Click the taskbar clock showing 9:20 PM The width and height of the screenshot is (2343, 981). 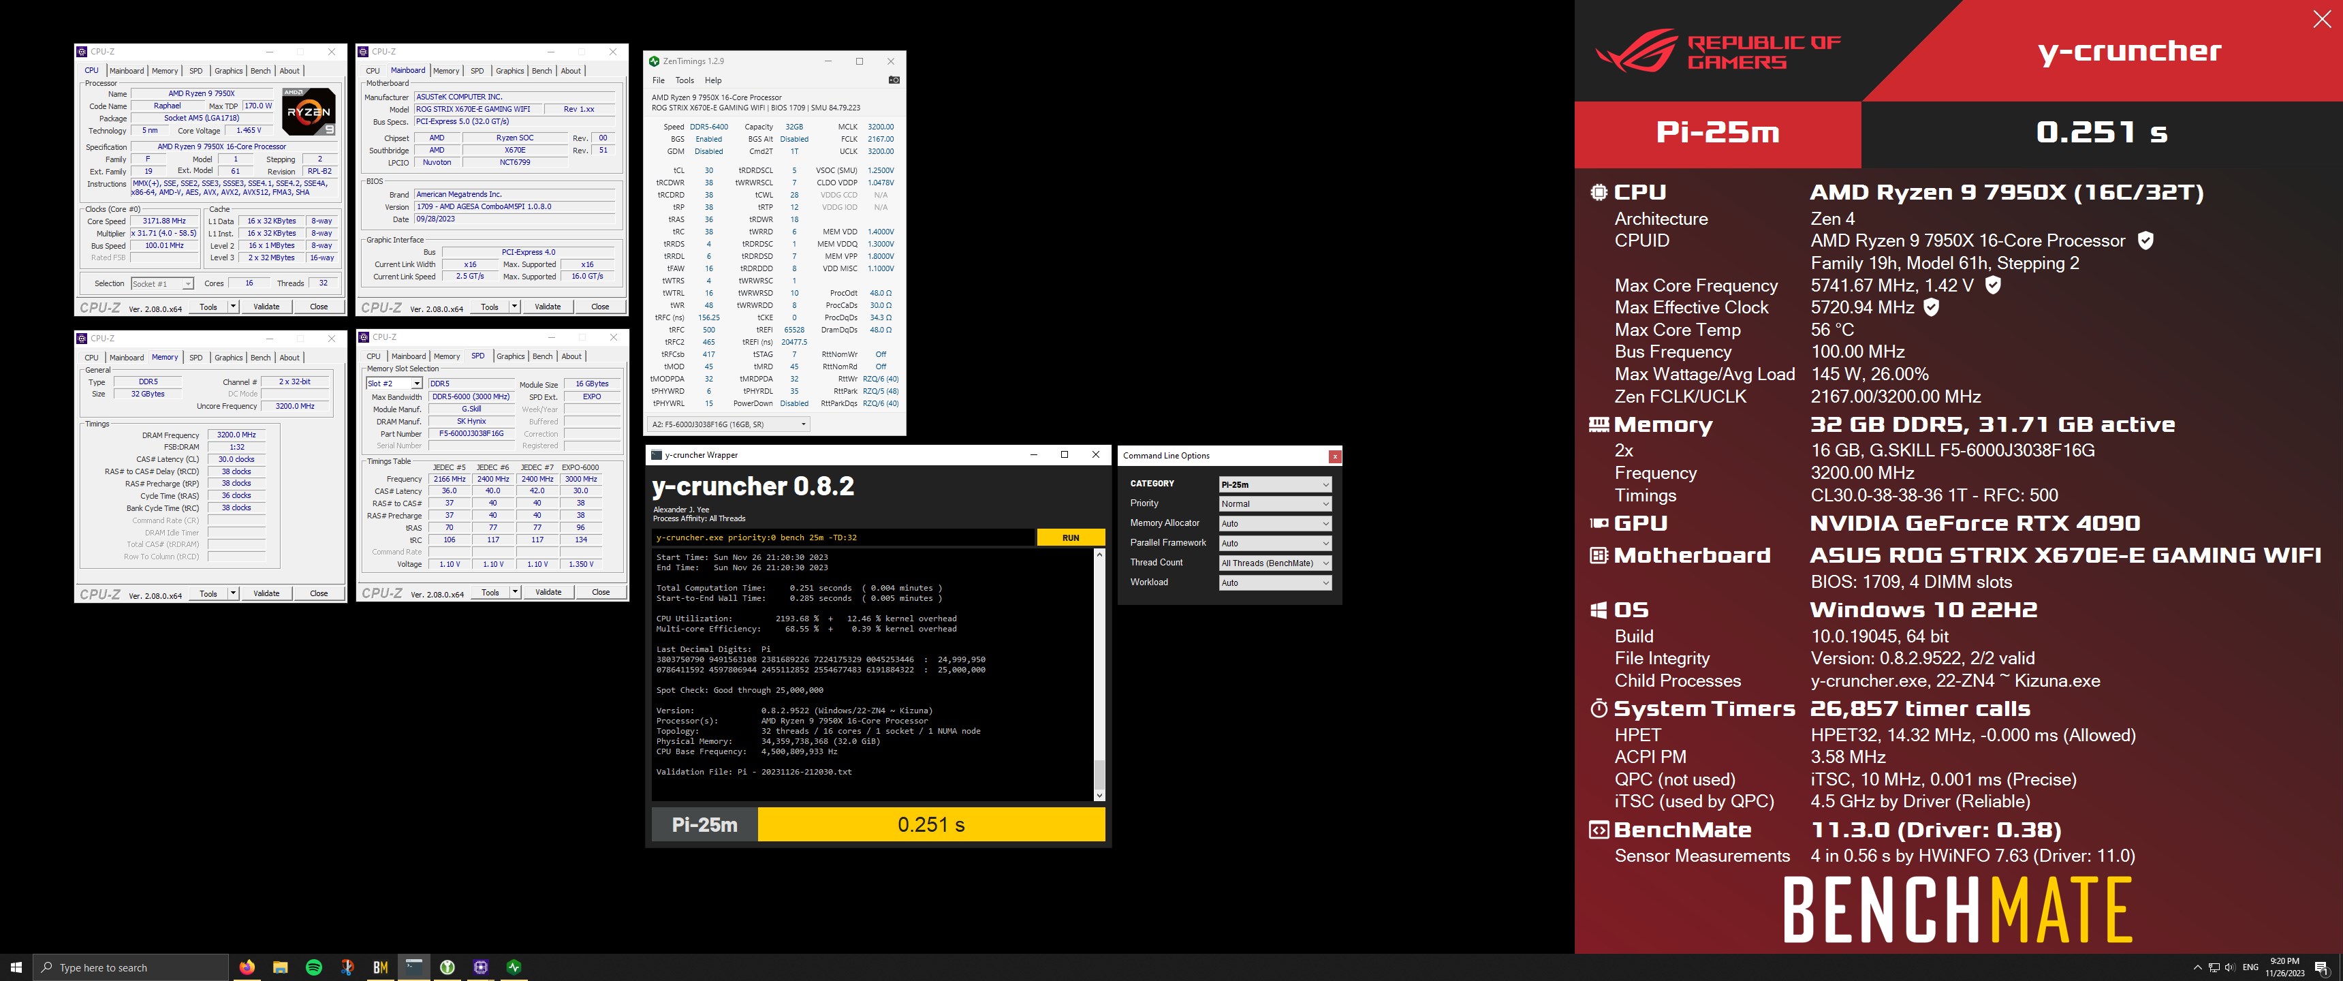pos(2285,967)
